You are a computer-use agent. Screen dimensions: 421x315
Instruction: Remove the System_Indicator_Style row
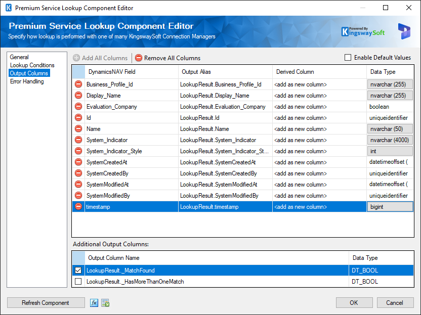[x=78, y=151]
